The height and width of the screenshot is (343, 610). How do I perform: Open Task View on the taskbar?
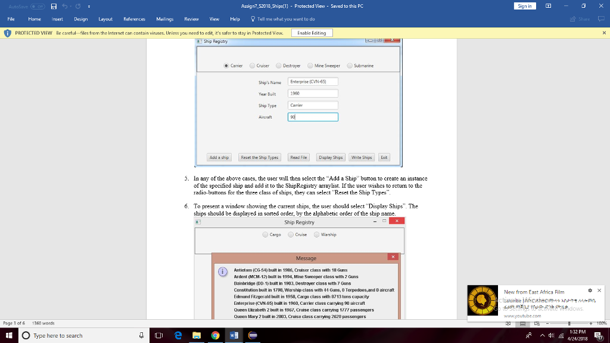(159, 335)
